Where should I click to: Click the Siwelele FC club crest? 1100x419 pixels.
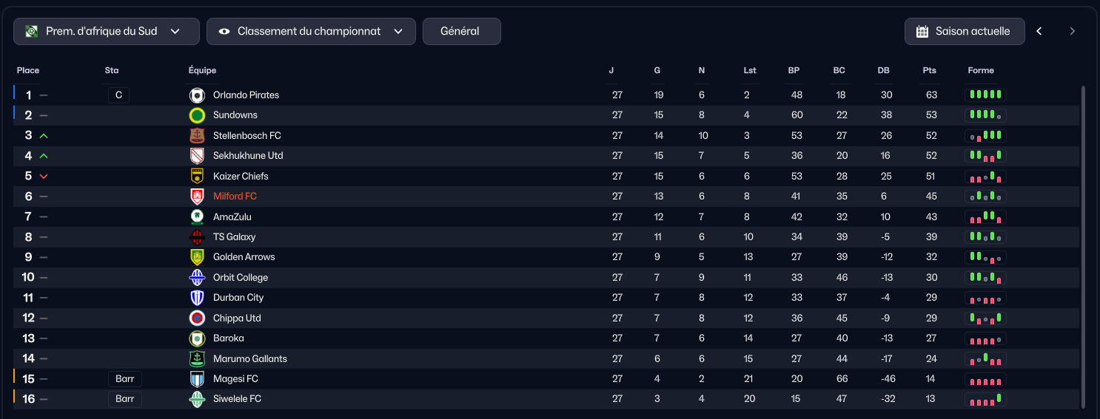(197, 399)
